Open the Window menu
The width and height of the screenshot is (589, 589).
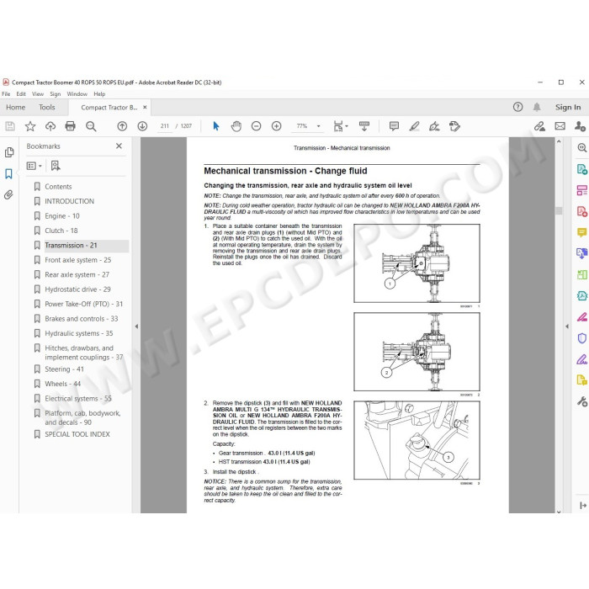tap(77, 94)
